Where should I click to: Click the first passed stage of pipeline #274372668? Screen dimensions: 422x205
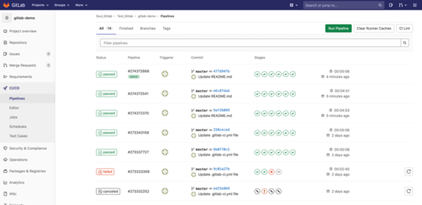257,74
